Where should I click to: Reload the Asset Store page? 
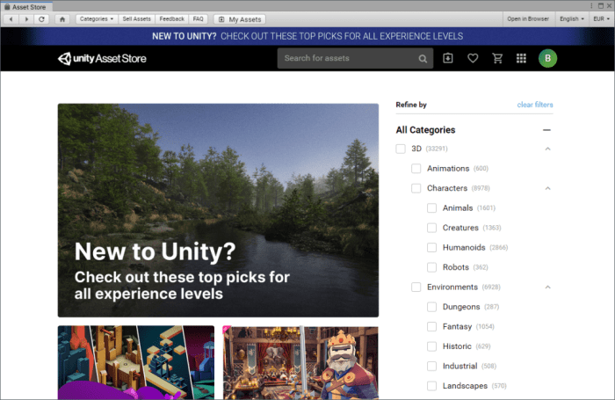click(41, 18)
